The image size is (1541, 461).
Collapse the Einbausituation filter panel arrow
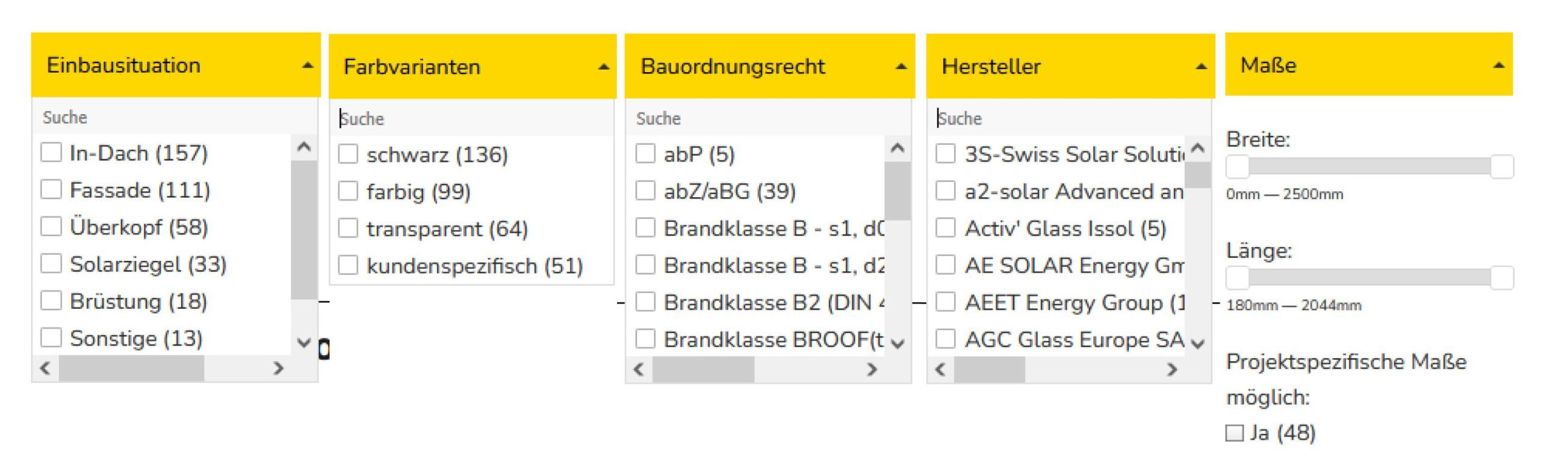(307, 66)
